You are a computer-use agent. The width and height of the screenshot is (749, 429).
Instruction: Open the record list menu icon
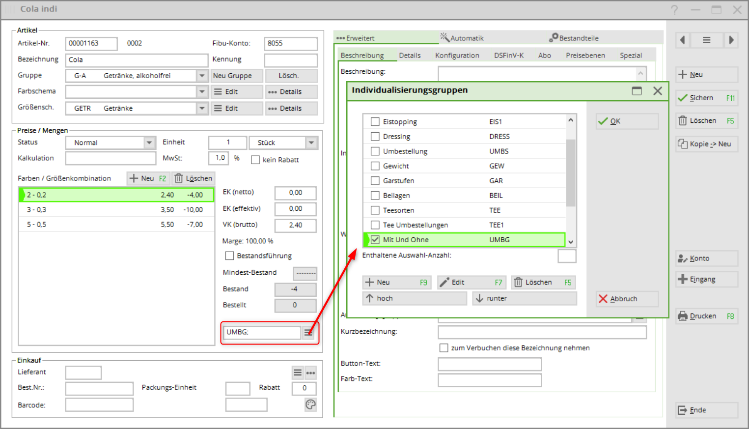click(x=706, y=40)
